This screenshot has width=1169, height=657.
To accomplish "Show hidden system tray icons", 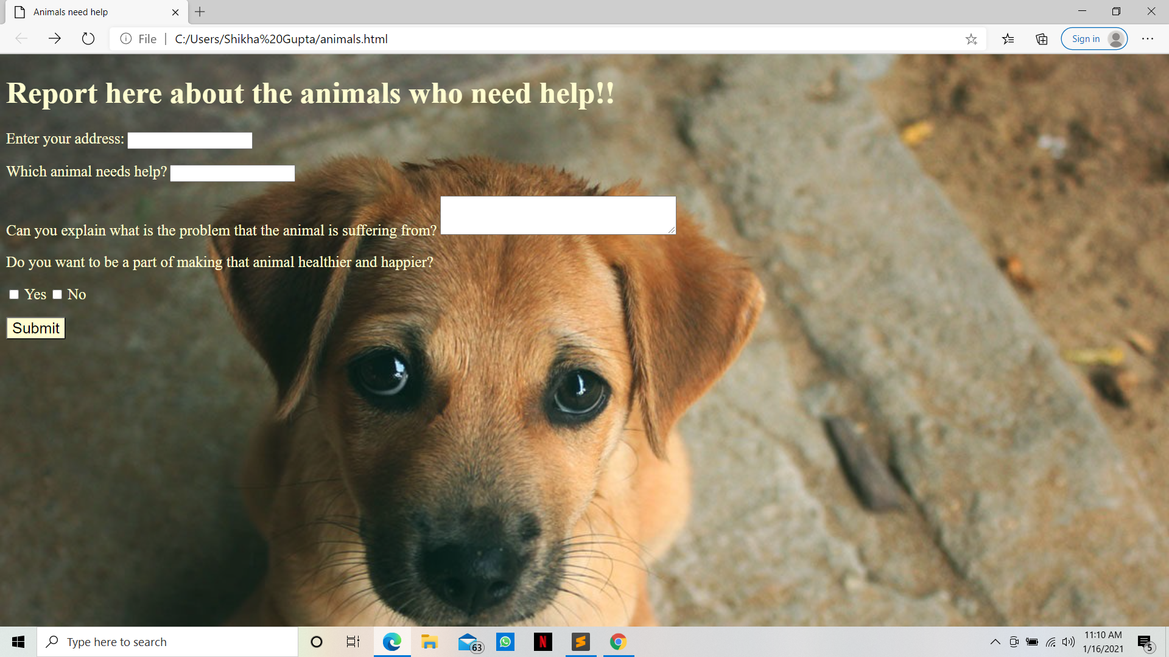I will (995, 642).
